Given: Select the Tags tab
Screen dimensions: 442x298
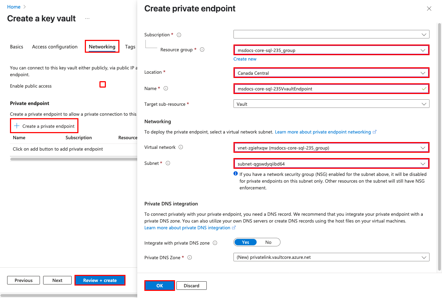Looking at the screenshot, I should (130, 47).
